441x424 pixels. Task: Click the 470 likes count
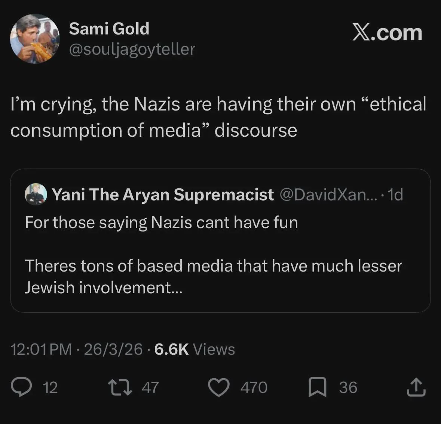[x=254, y=387]
